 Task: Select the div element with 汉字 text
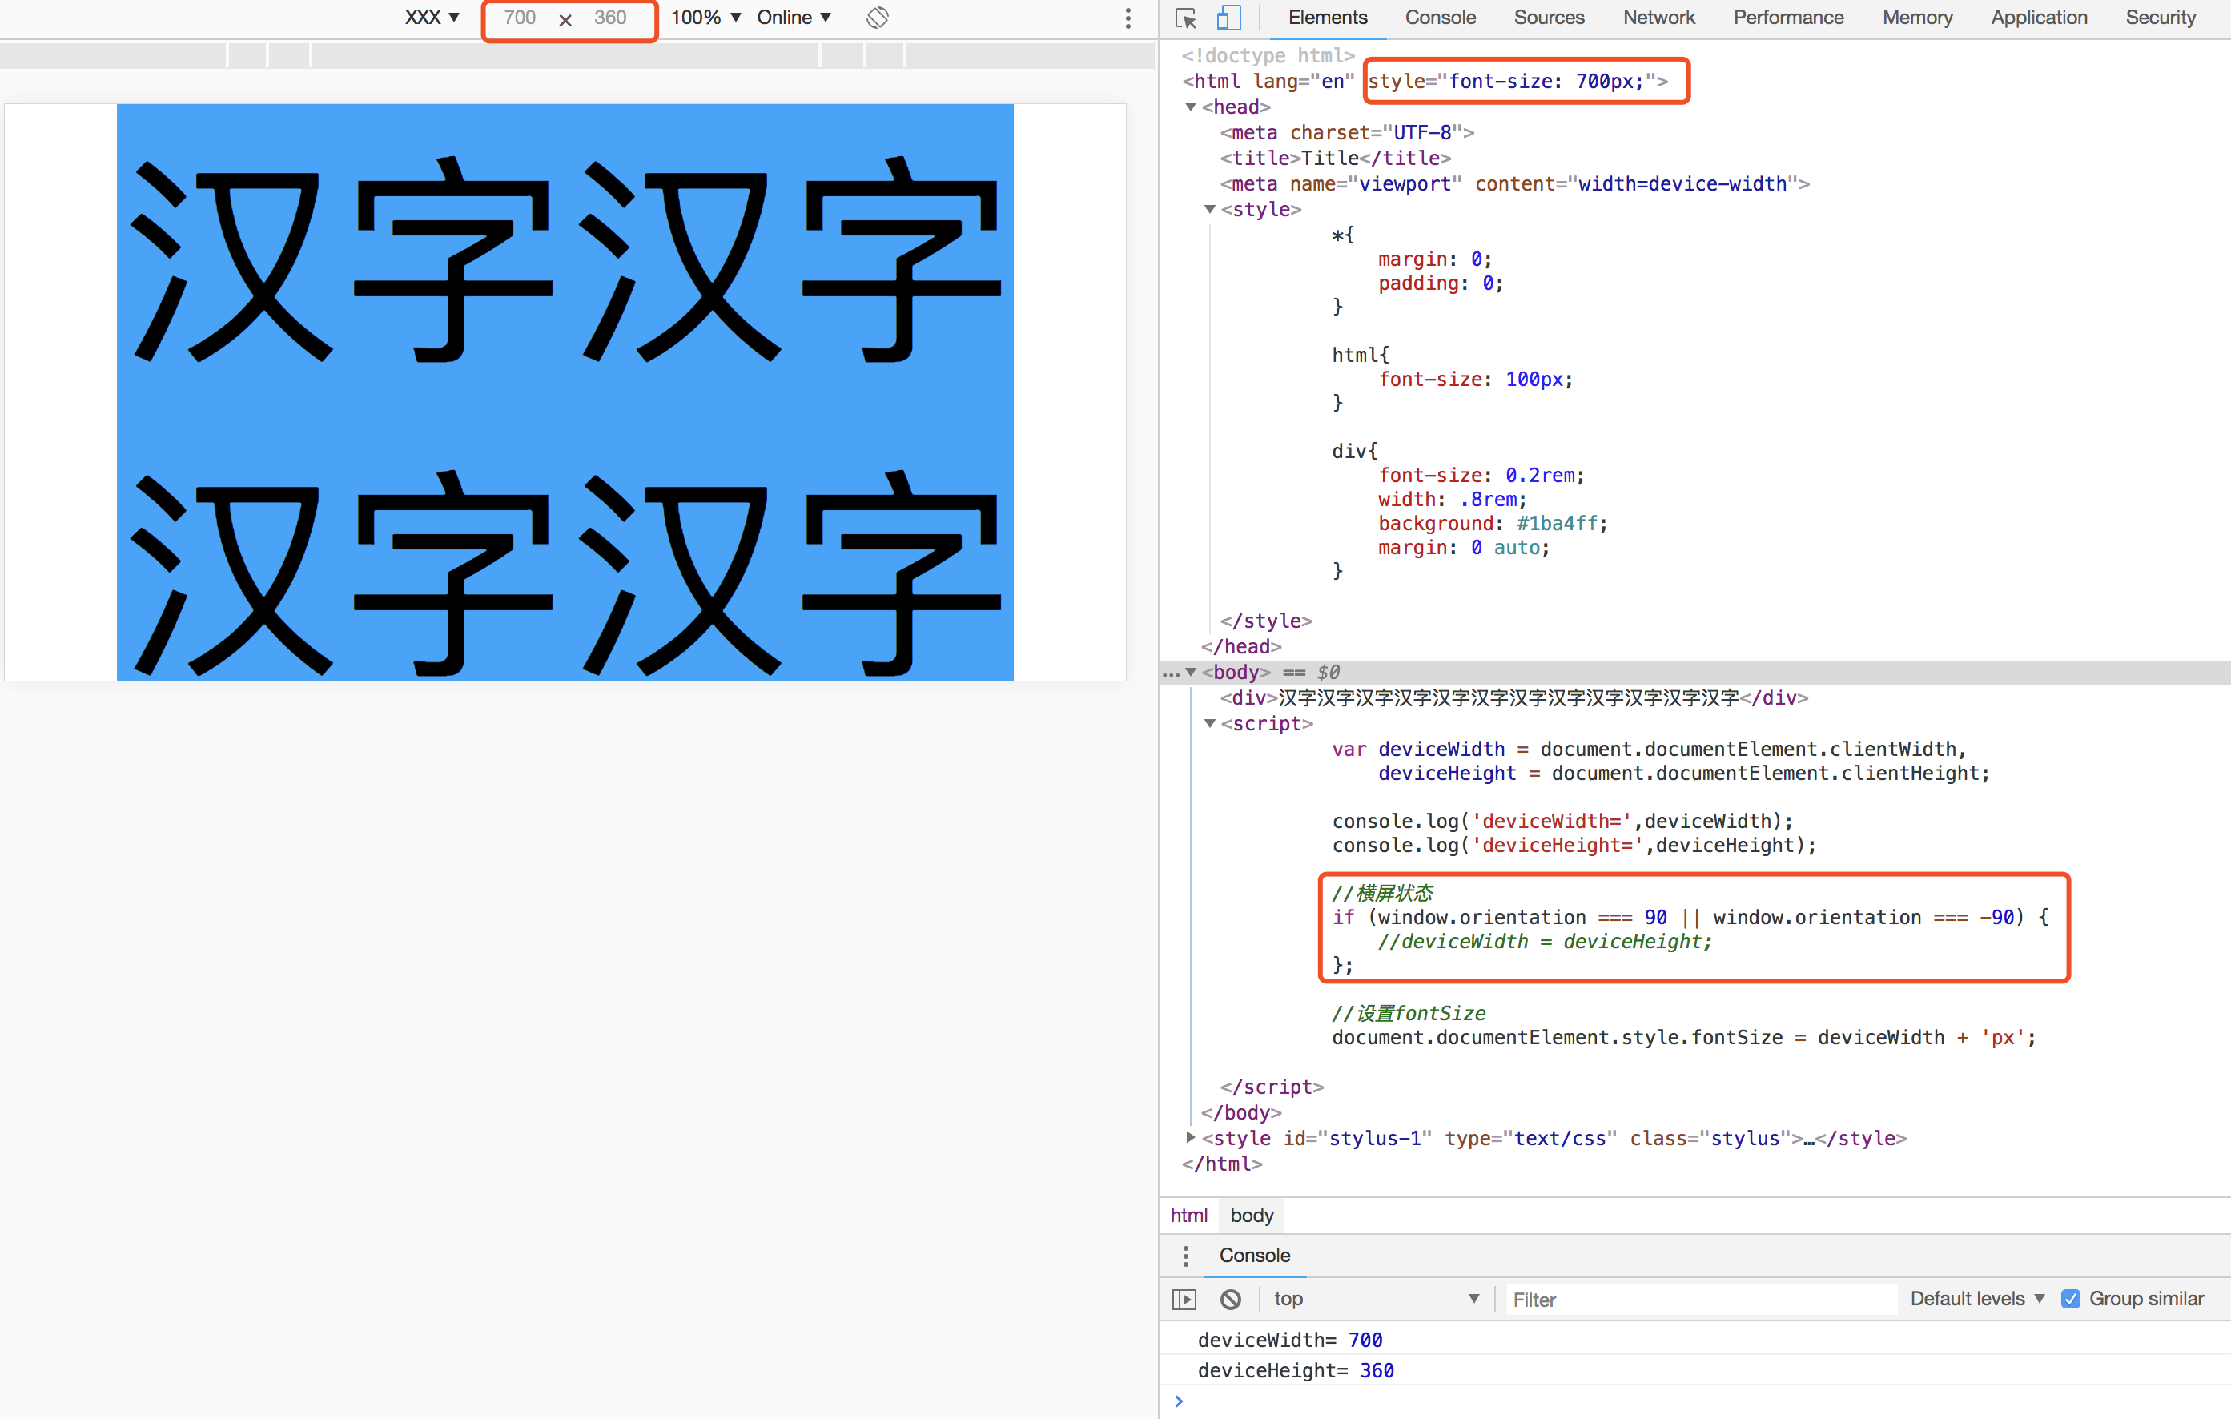1513,697
